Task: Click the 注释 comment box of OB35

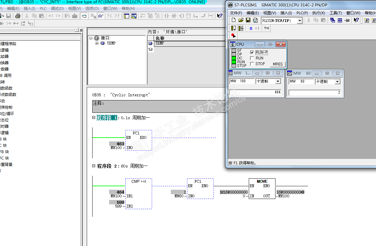Action: click(x=159, y=106)
